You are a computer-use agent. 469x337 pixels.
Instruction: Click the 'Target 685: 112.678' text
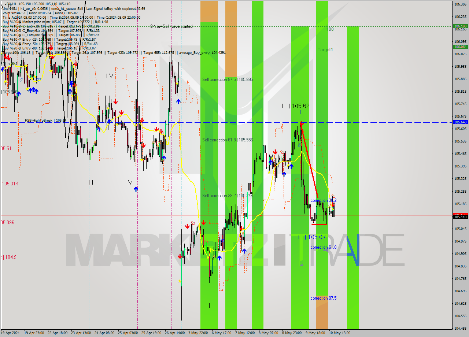[x=159, y=53]
